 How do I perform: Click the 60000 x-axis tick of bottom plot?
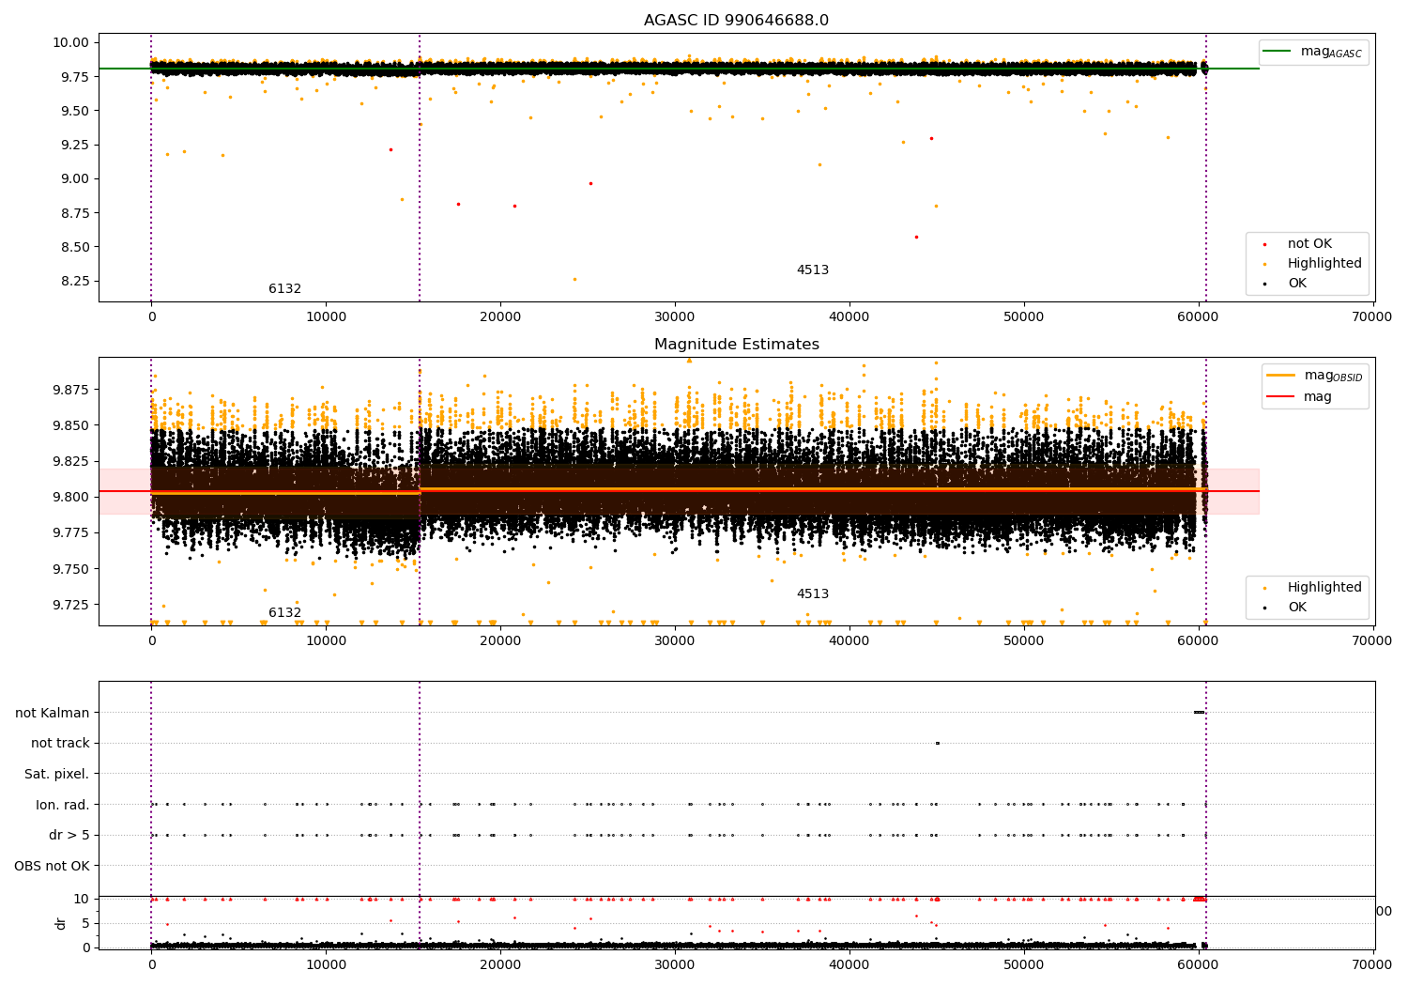click(x=1199, y=965)
